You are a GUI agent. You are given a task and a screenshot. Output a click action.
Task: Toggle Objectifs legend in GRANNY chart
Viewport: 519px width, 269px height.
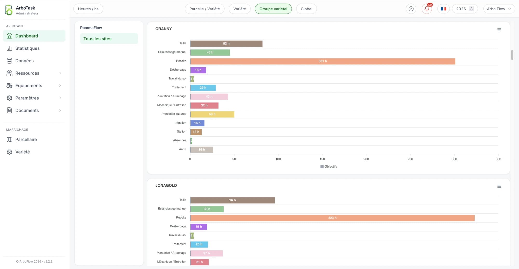[x=329, y=166]
